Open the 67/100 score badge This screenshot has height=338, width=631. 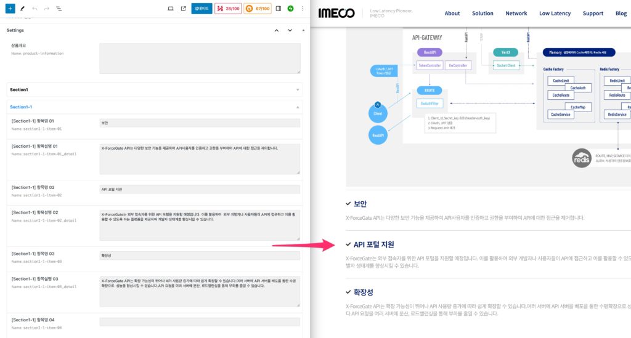coord(258,9)
